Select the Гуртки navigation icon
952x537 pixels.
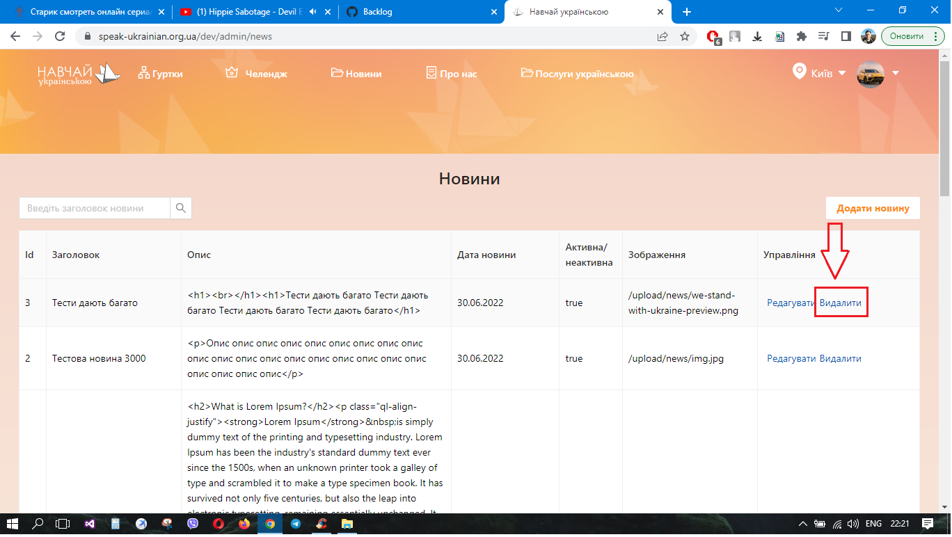click(144, 72)
